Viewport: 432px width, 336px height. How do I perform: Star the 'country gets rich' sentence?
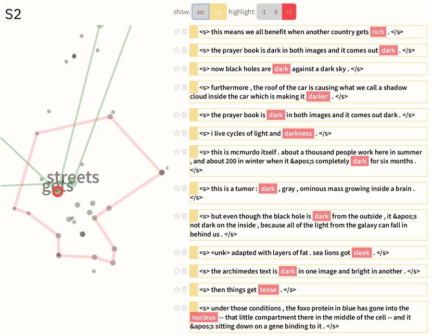coord(177,32)
